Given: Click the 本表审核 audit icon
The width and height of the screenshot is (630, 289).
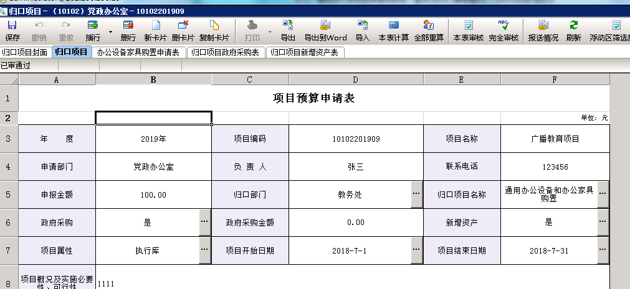Looking at the screenshot, I should (x=468, y=30).
